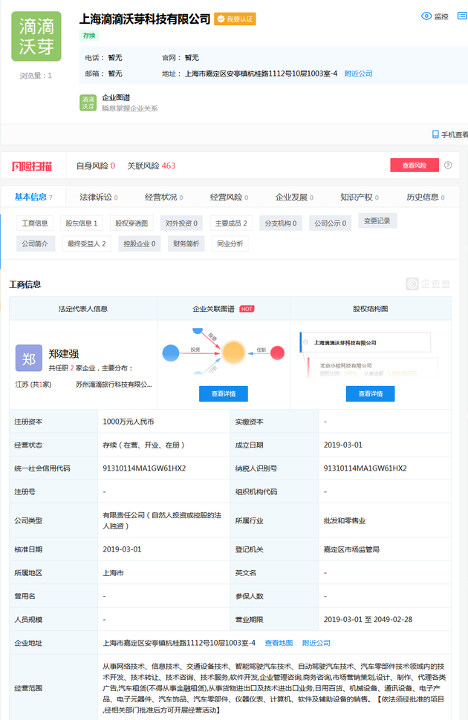Click the list icon at top right
This screenshot has width=468, height=720.
(x=462, y=16)
